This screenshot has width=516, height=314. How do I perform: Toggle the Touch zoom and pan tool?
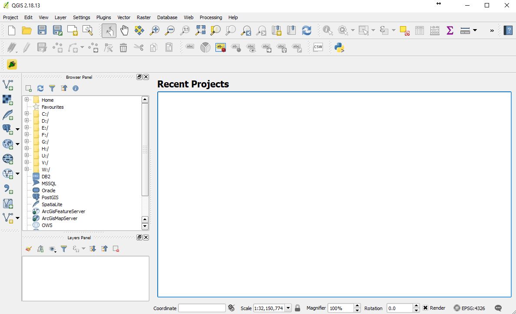click(x=109, y=30)
